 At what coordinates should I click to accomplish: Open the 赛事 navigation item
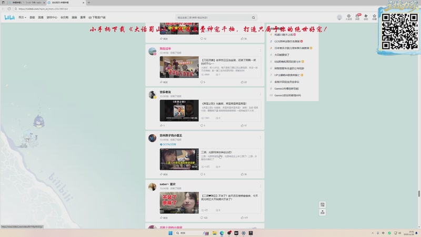point(83,17)
